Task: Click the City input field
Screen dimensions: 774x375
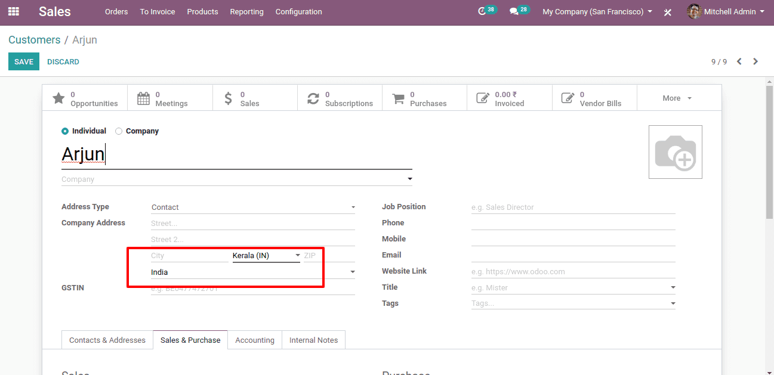Action: tap(190, 256)
